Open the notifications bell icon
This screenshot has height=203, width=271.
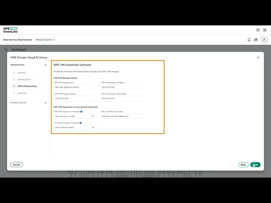pos(249,40)
